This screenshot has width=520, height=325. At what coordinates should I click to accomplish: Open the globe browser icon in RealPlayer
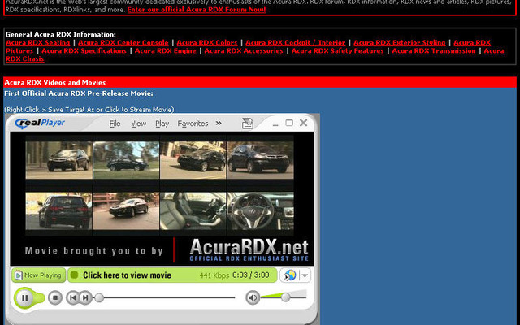[289, 275]
